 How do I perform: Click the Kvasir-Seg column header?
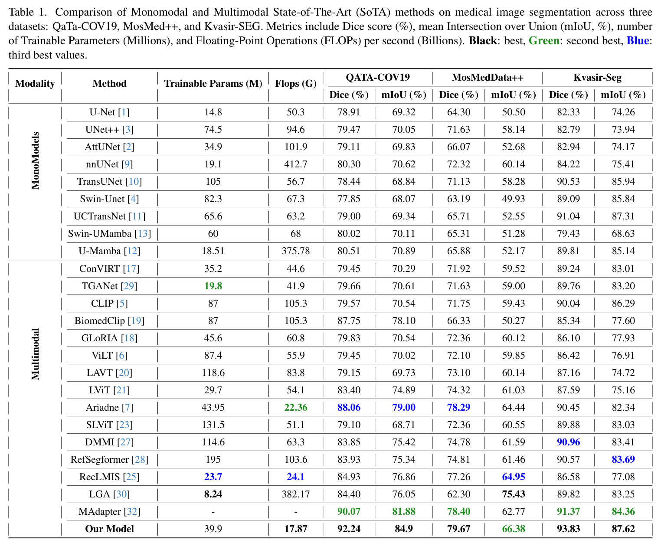click(x=597, y=78)
